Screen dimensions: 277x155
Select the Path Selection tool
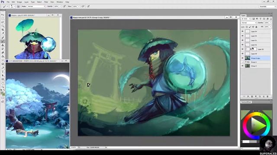coord(3,75)
